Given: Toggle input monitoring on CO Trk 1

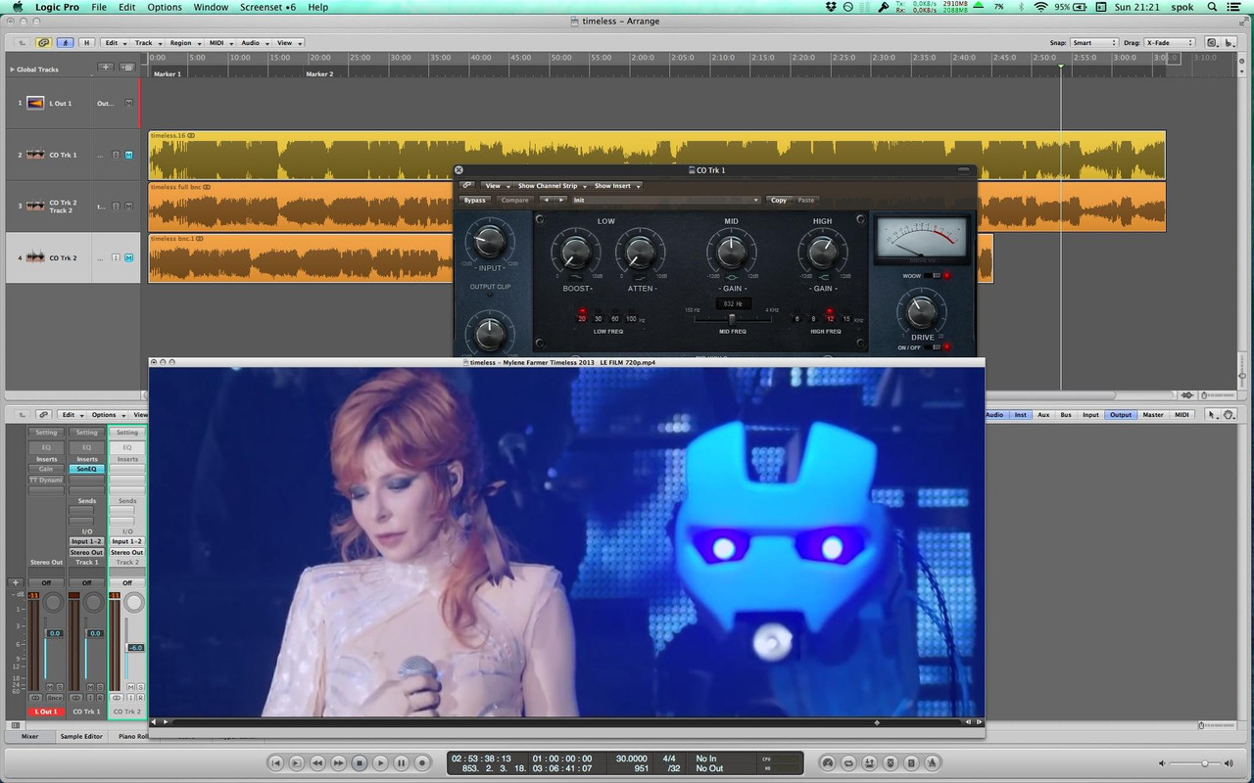Looking at the screenshot, I should click(x=116, y=155).
